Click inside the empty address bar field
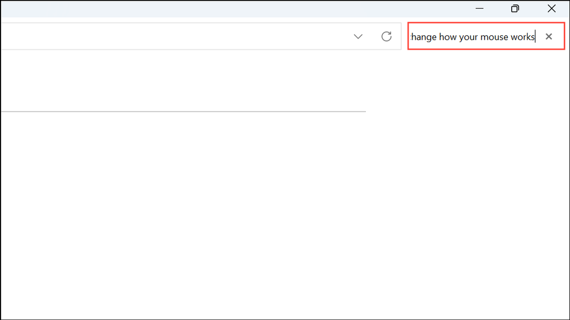 click(171, 36)
